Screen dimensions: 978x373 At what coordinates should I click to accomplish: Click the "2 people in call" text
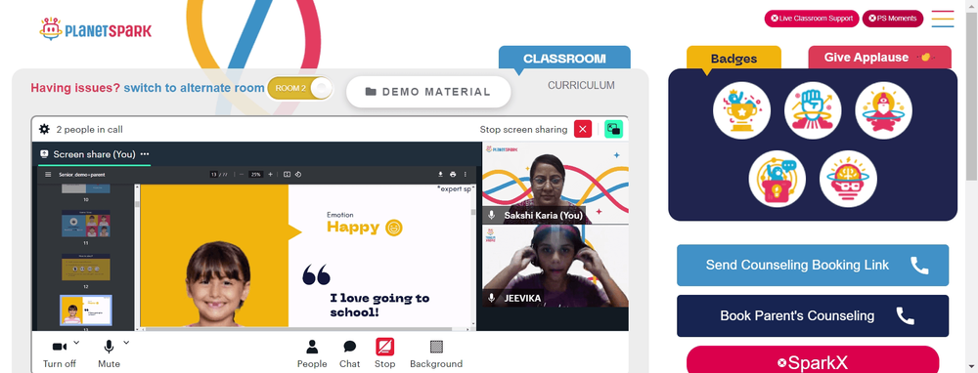point(89,130)
